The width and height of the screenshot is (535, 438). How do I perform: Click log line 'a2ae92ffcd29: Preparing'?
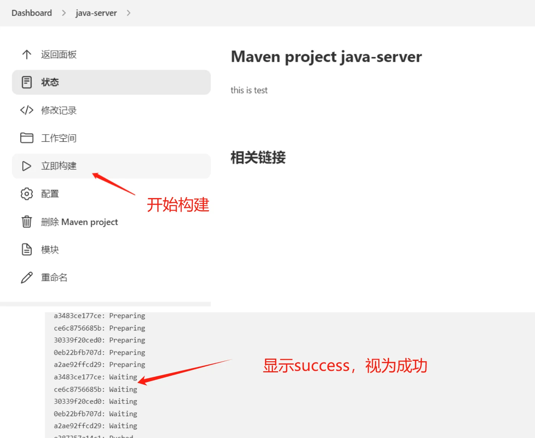(100, 365)
